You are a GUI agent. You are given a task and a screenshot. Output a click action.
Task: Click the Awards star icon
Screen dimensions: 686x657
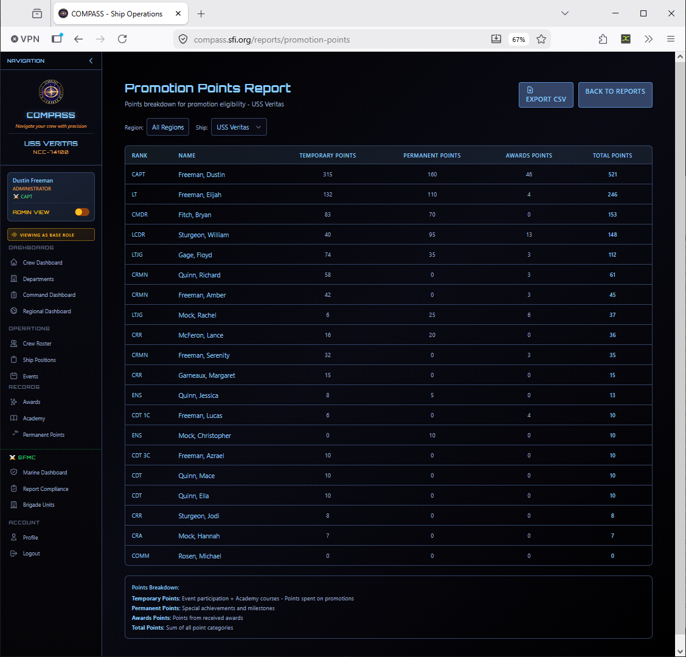coord(14,402)
